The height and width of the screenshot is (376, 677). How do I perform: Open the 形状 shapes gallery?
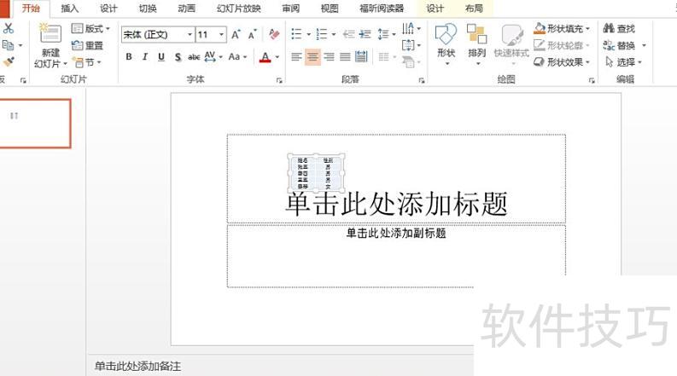point(446,44)
